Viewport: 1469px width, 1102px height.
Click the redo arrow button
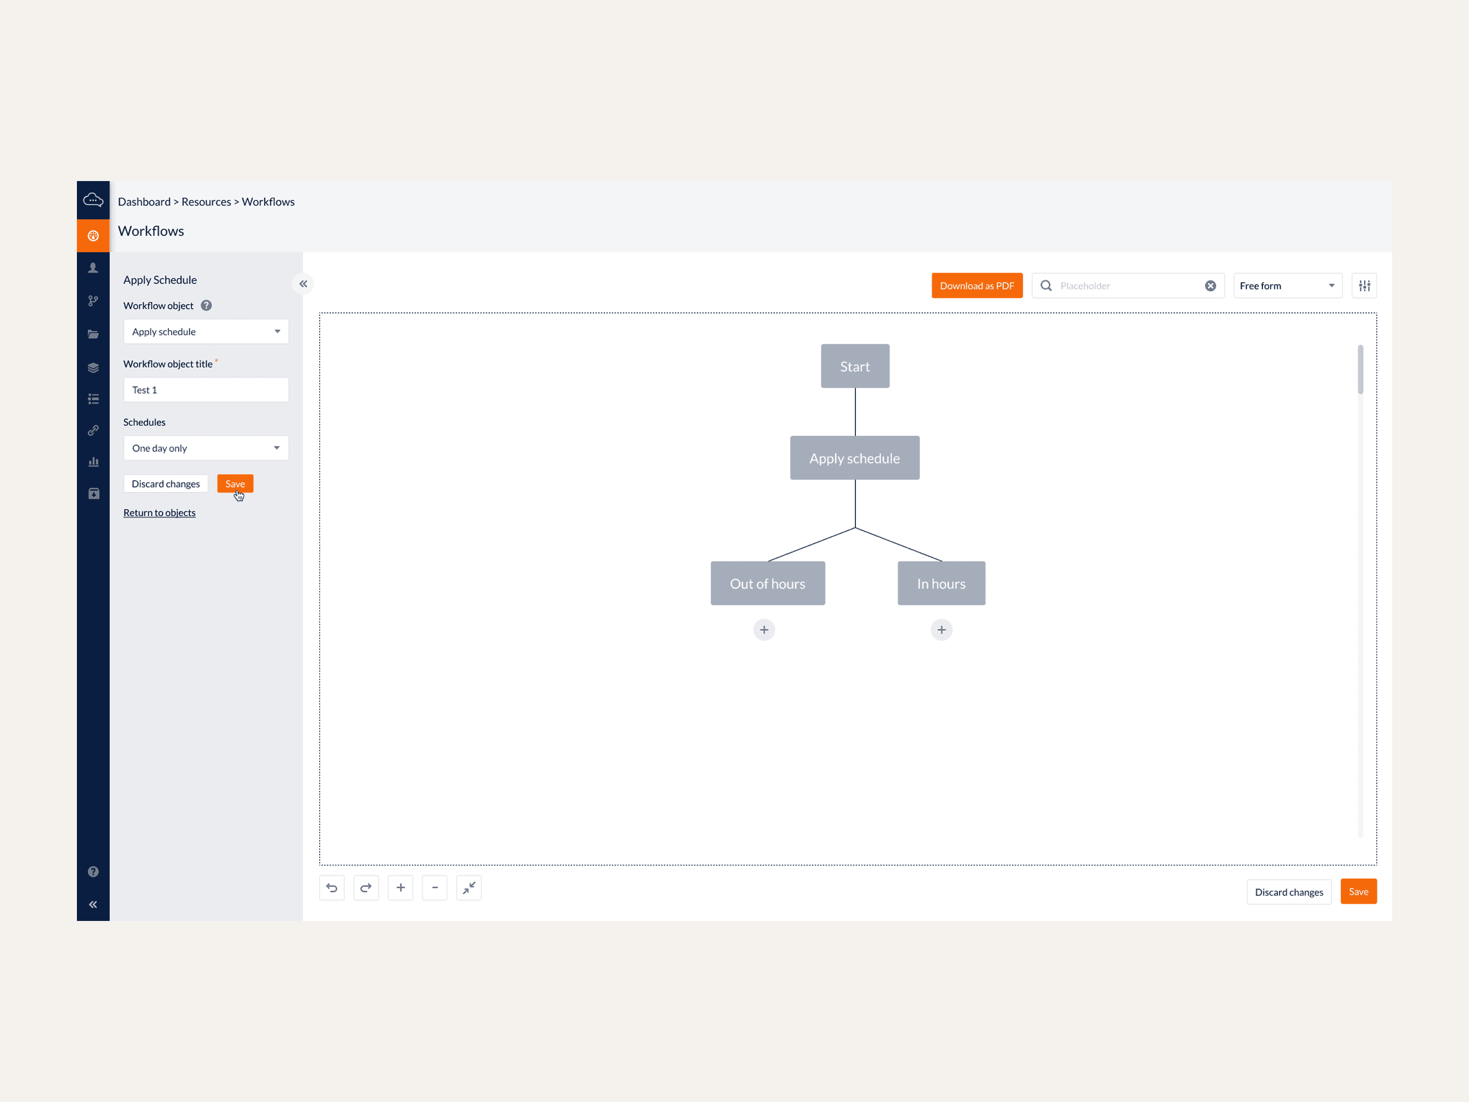tap(366, 887)
